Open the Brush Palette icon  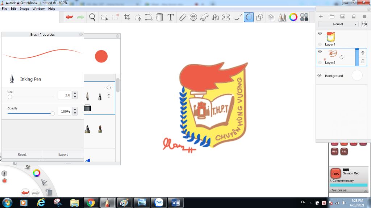point(282,17)
